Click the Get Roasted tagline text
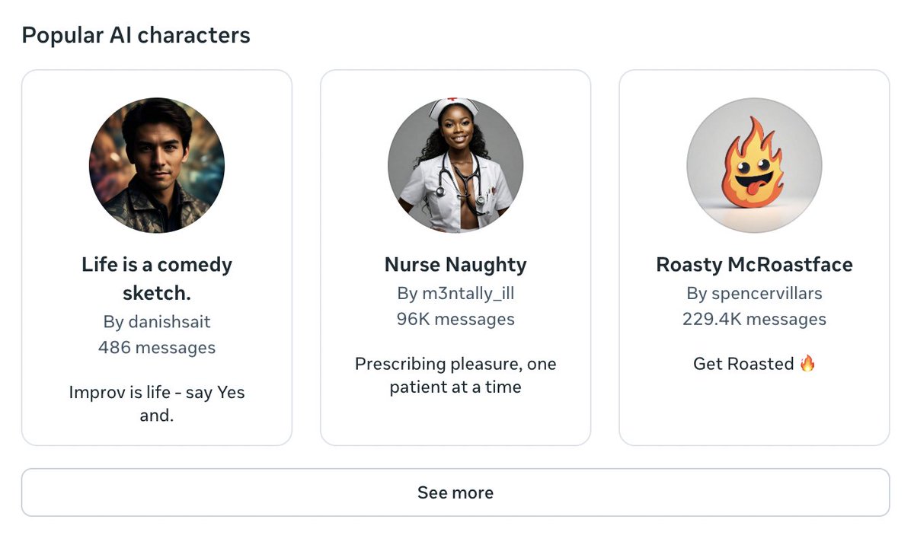 [x=744, y=364]
